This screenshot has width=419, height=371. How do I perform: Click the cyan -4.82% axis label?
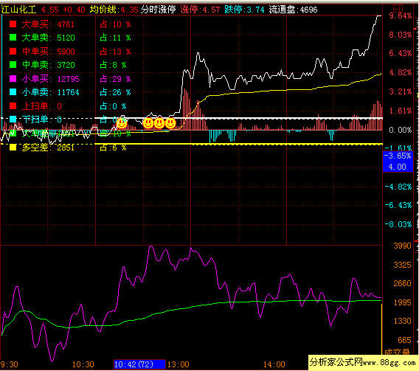(x=398, y=187)
